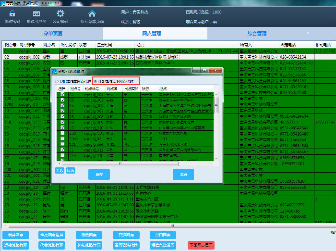Click the modify username monitor icon

click(x=36, y=14)
